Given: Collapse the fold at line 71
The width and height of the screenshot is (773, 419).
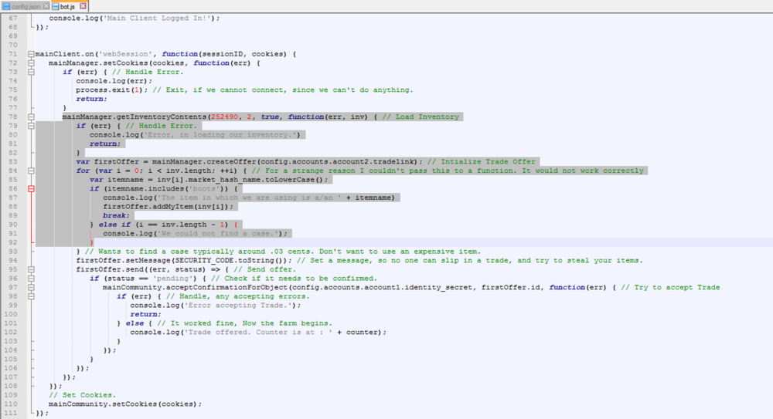Looking at the screenshot, I should 32,54.
